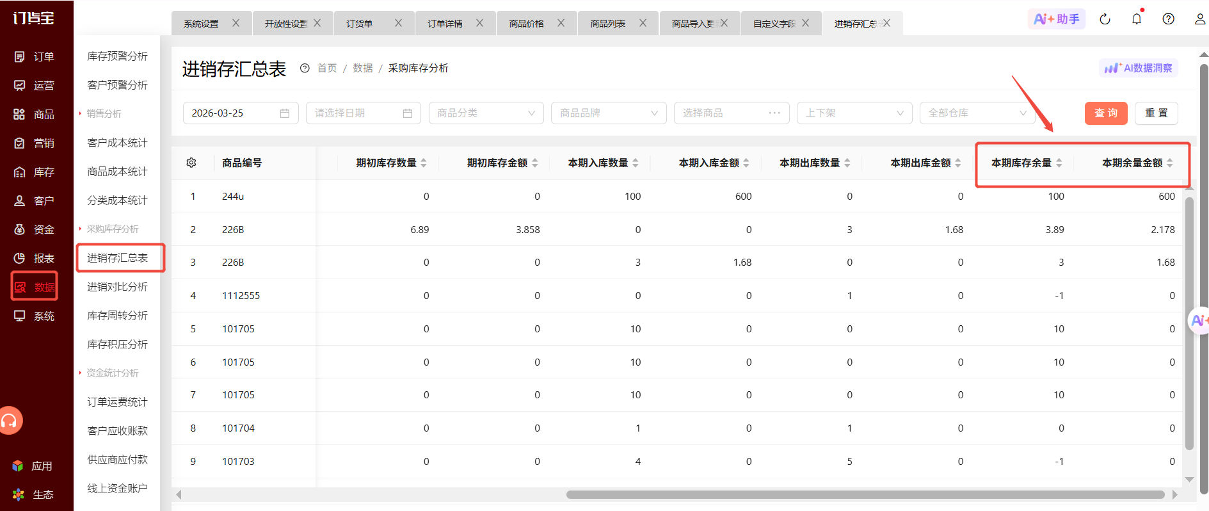Open 库存周转分析 in the submenu
Image resolution: width=1209 pixels, height=511 pixels.
[117, 316]
